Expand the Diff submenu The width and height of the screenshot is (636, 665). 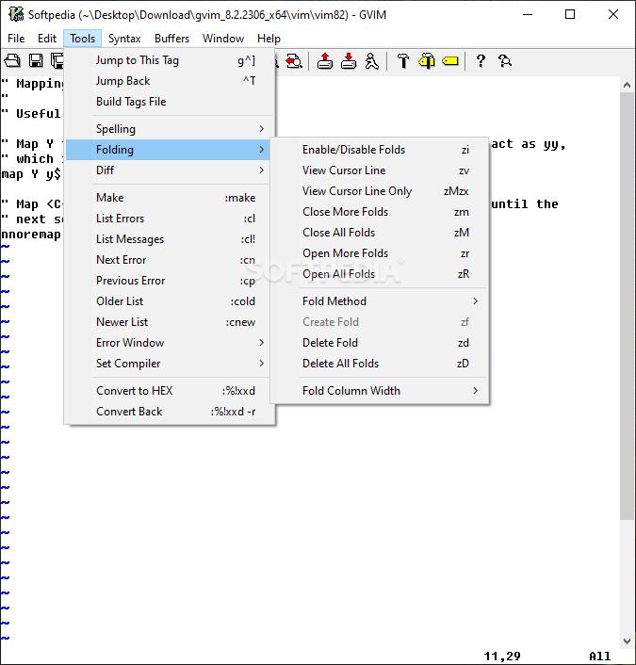pos(169,170)
